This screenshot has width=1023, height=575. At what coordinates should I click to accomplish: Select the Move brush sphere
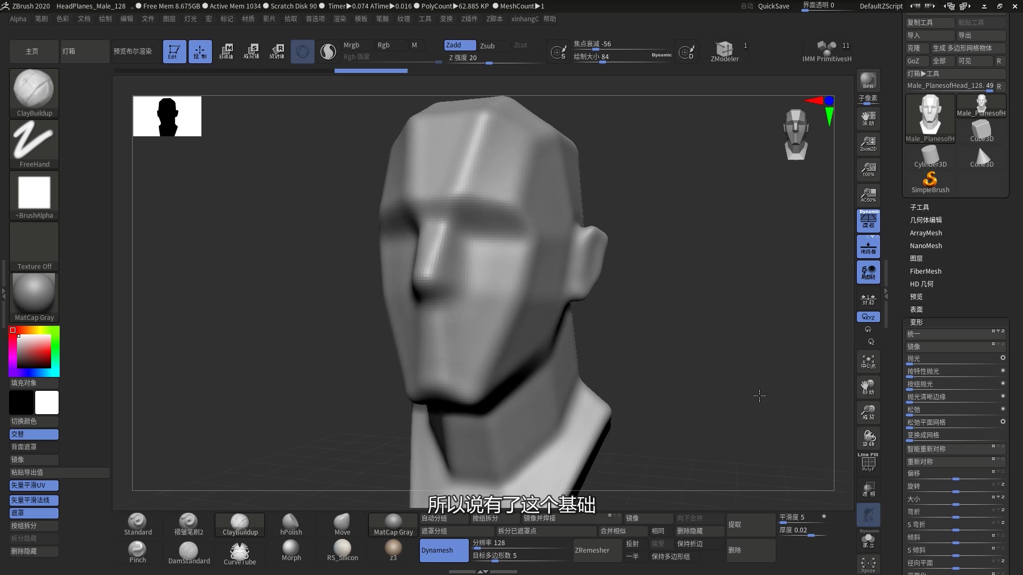coord(342,524)
